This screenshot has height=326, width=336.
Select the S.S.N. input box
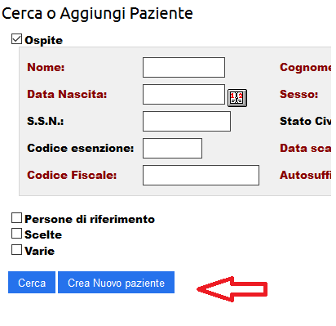pos(187,121)
